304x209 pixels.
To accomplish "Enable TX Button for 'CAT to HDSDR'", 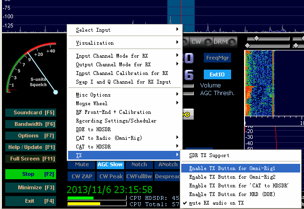I will (x=241, y=185).
